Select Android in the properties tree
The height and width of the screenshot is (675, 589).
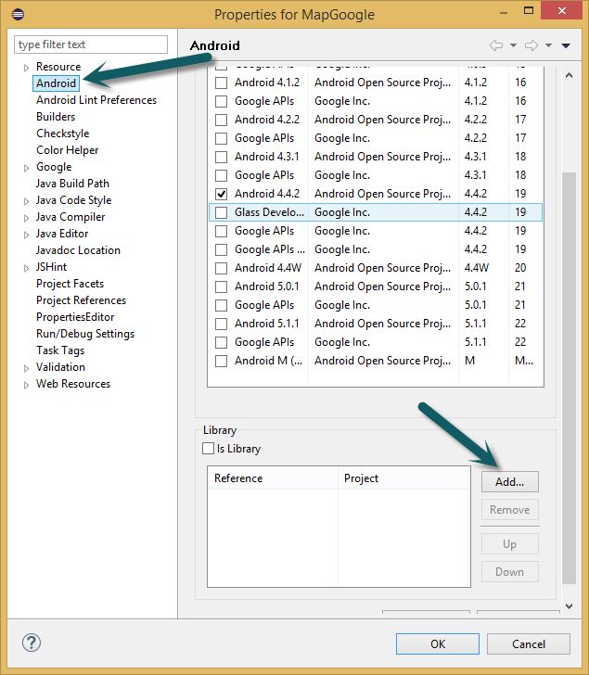56,83
